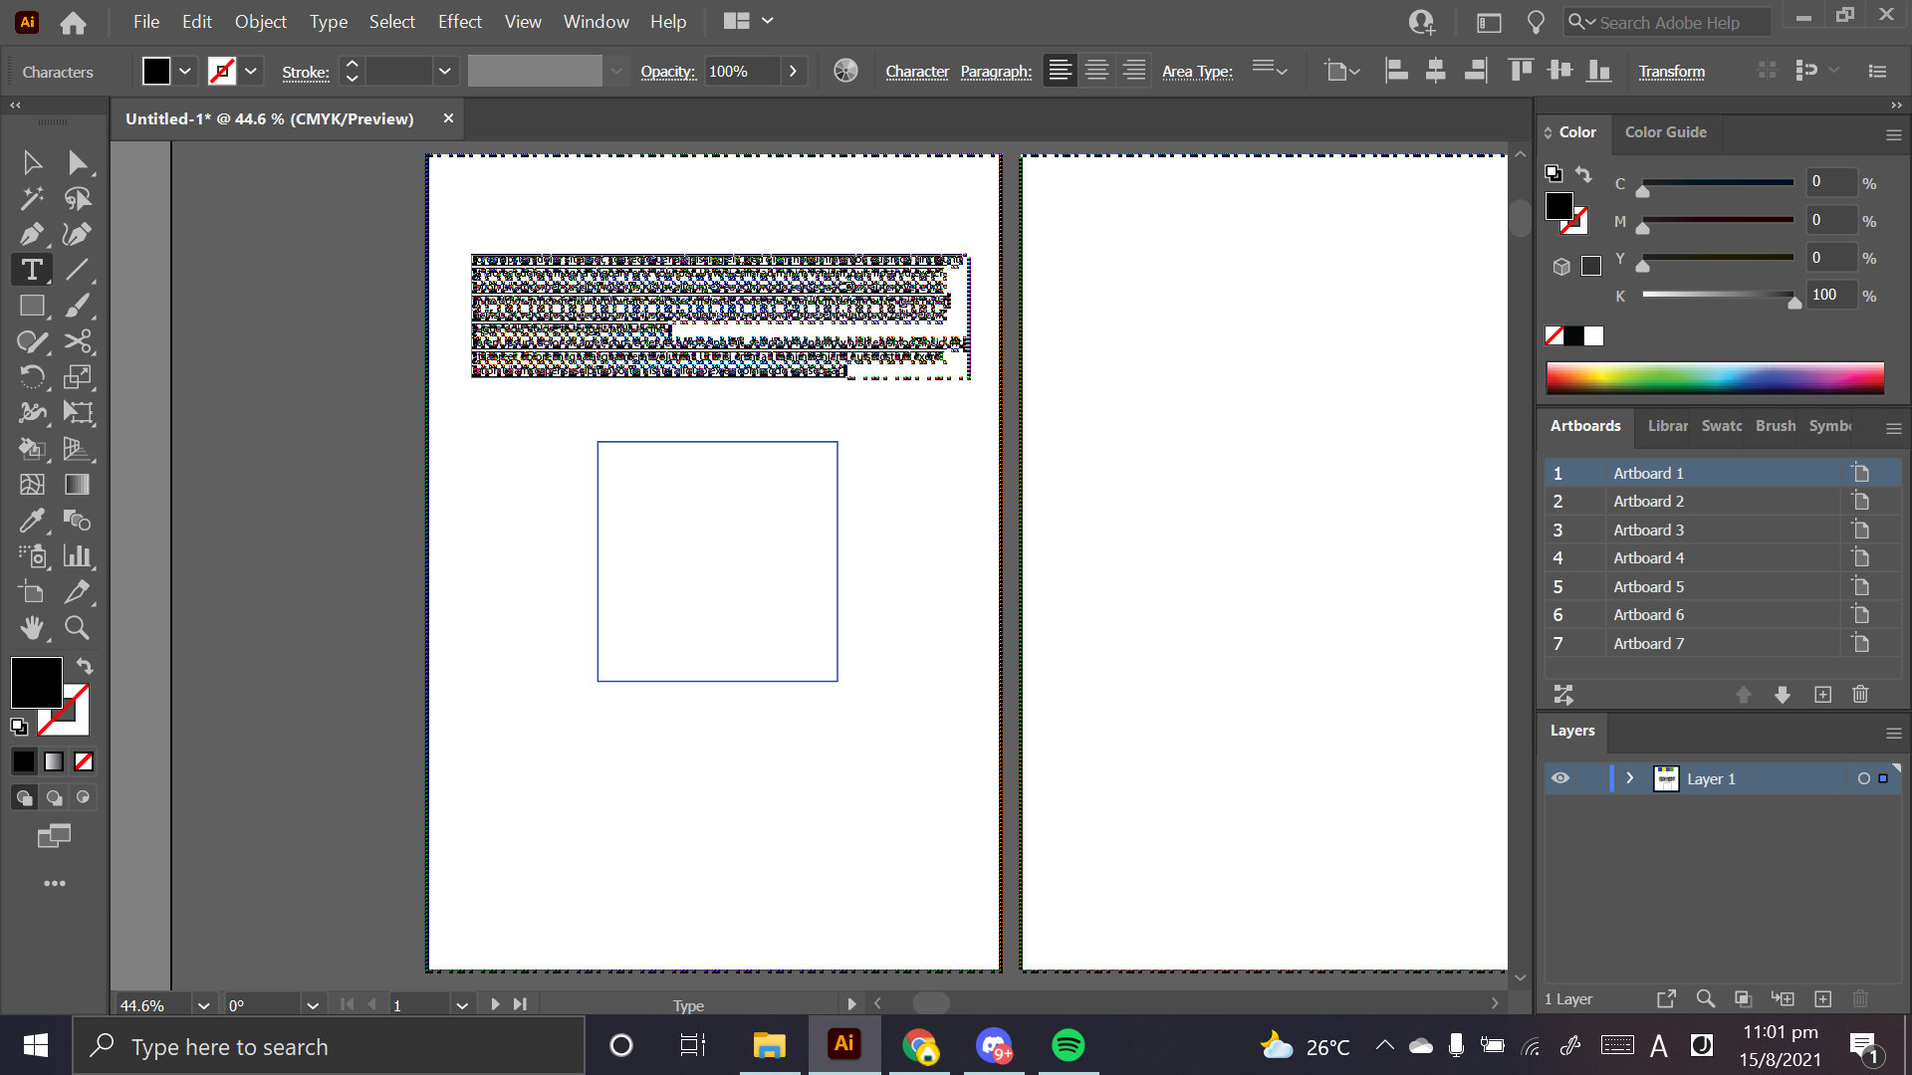
Task: Select the Zoom tool
Action: tap(77, 627)
